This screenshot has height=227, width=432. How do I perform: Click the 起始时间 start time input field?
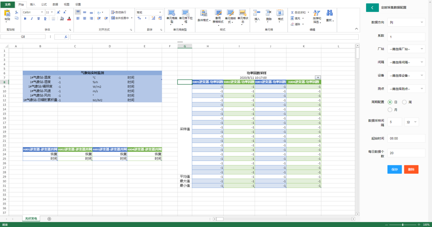[x=406, y=138]
